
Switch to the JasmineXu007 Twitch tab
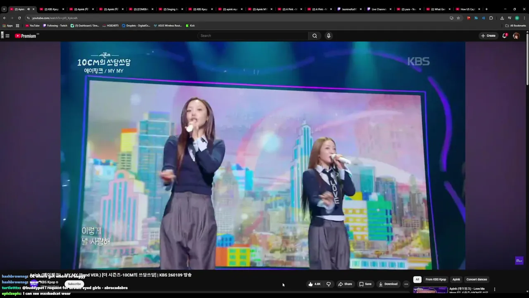click(x=349, y=9)
